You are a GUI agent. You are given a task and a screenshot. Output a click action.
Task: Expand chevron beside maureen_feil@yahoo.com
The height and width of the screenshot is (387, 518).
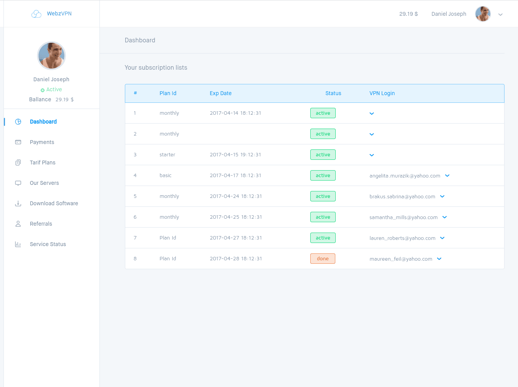[x=439, y=259]
